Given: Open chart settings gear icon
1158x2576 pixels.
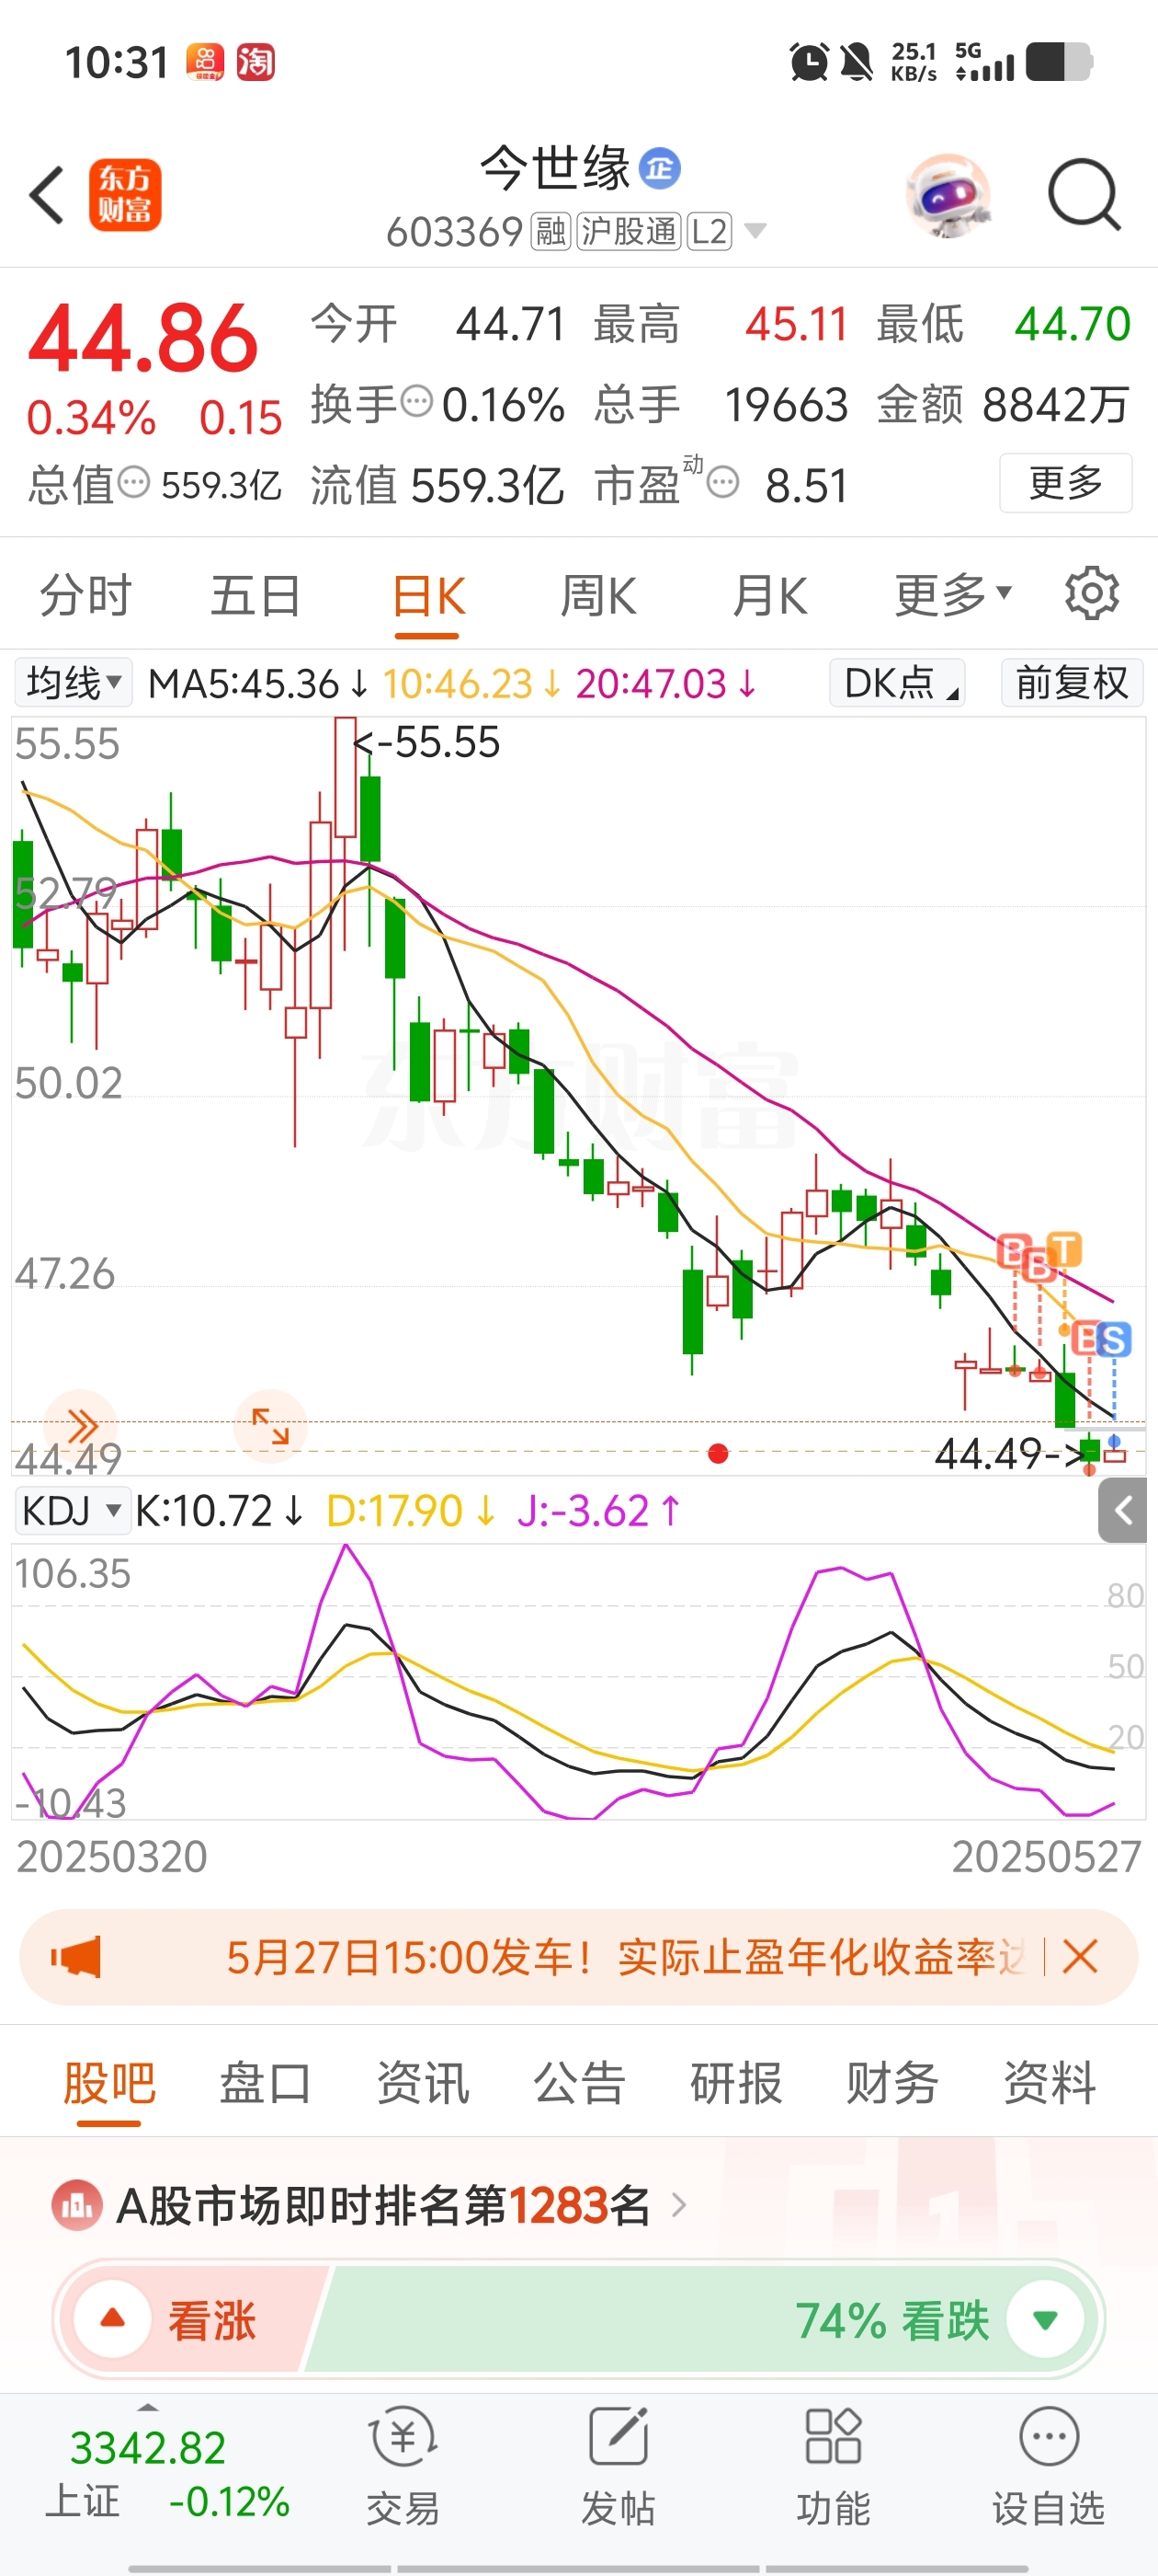Looking at the screenshot, I should [1091, 594].
